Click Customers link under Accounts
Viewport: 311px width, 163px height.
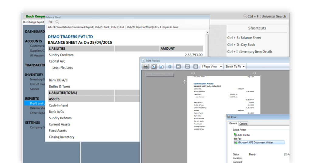coord(37,46)
